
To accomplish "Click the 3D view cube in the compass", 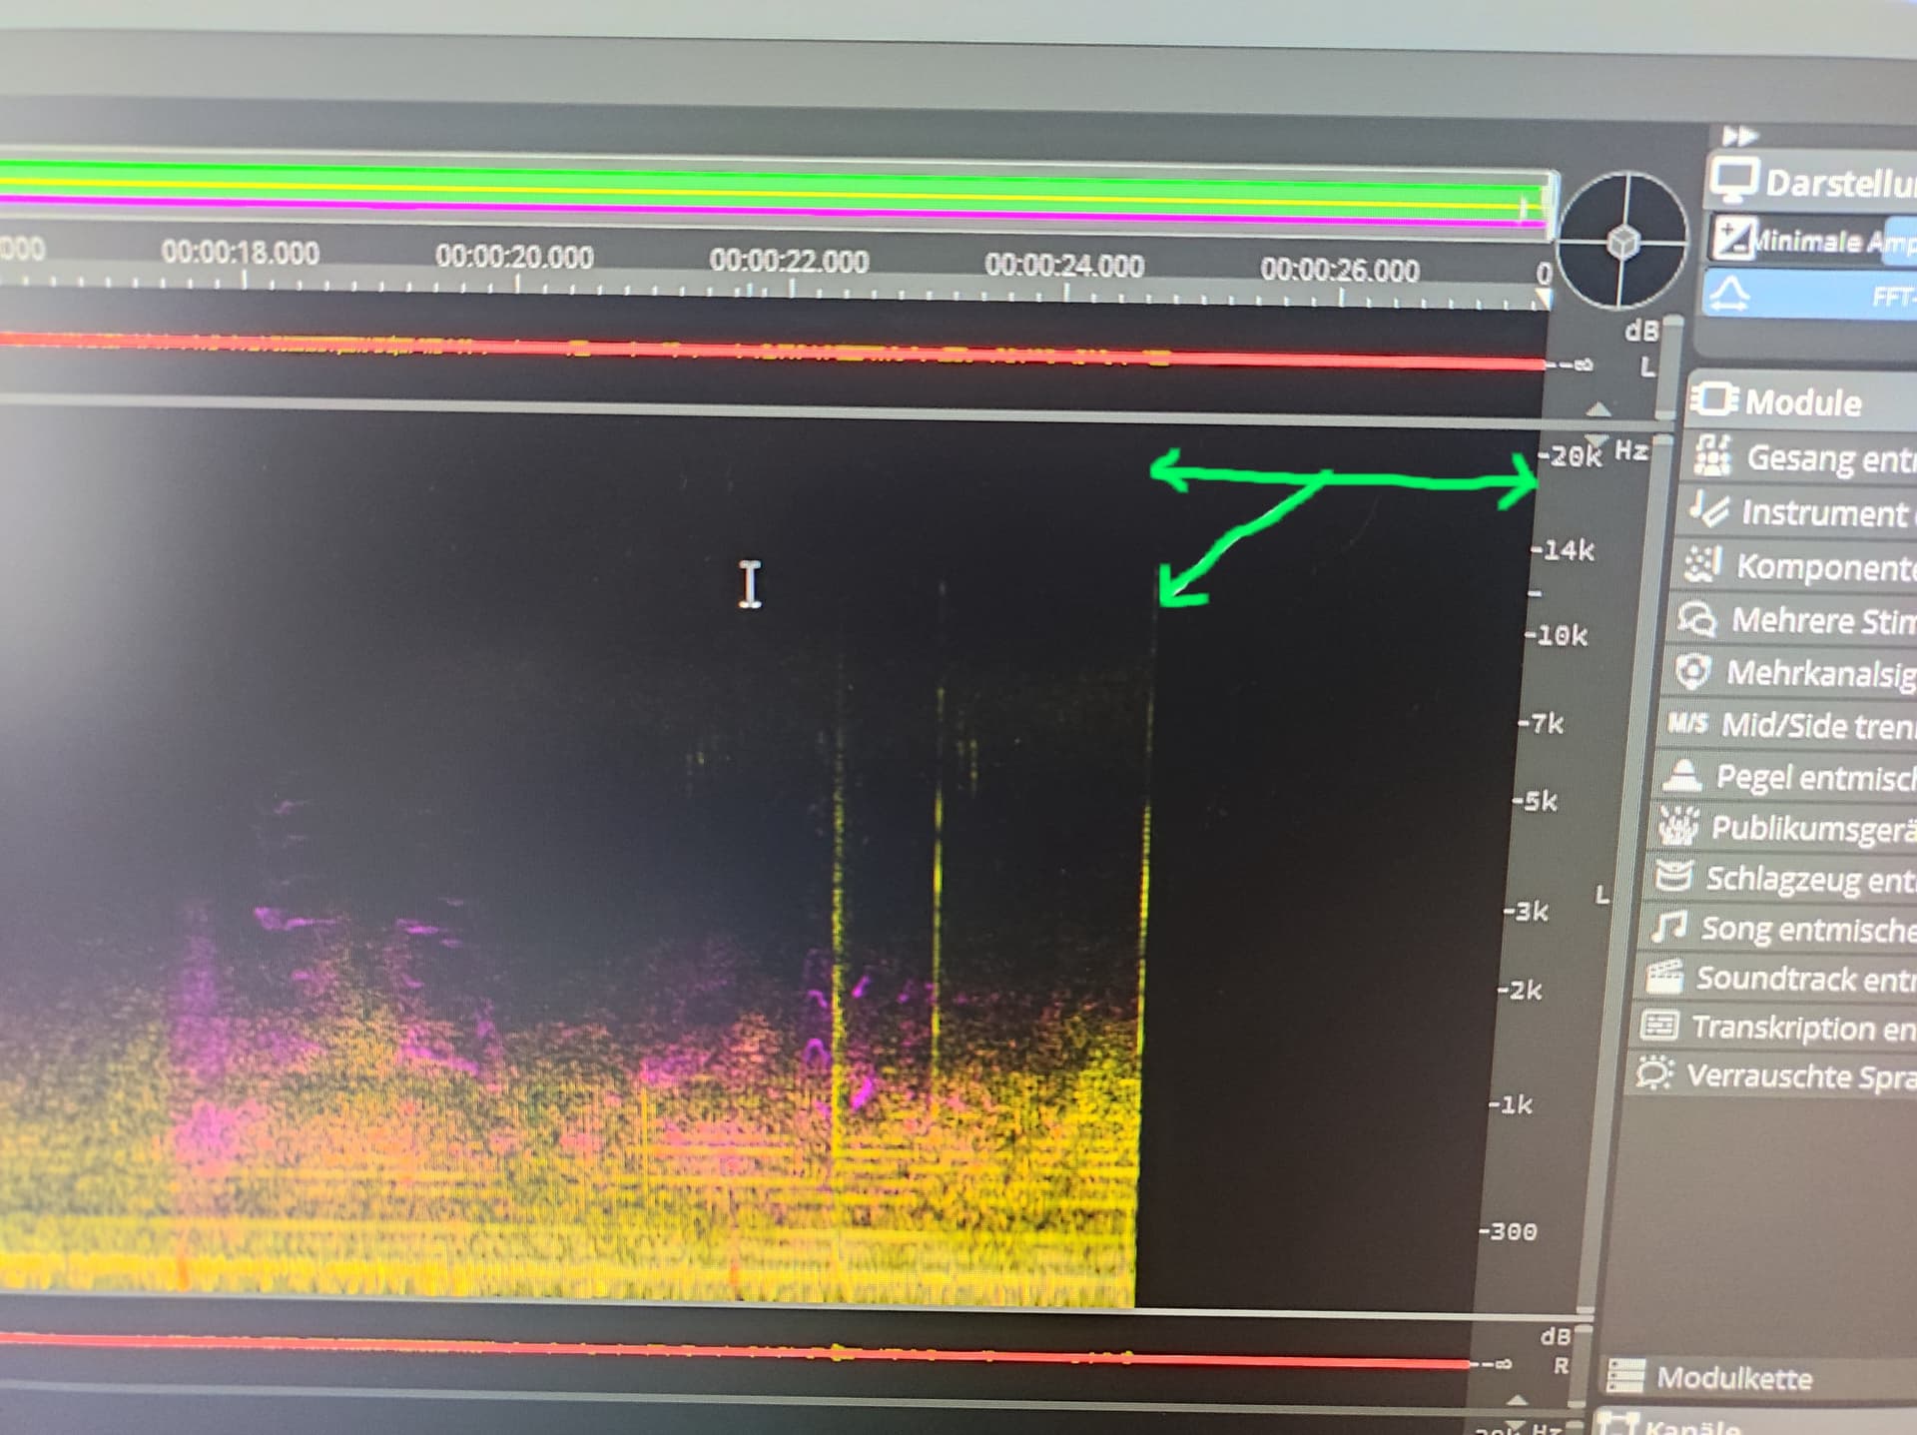I will point(1624,241).
